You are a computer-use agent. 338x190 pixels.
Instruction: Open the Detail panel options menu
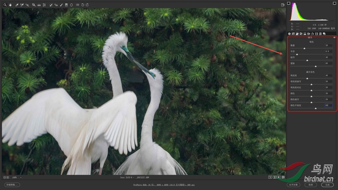tap(334, 37)
